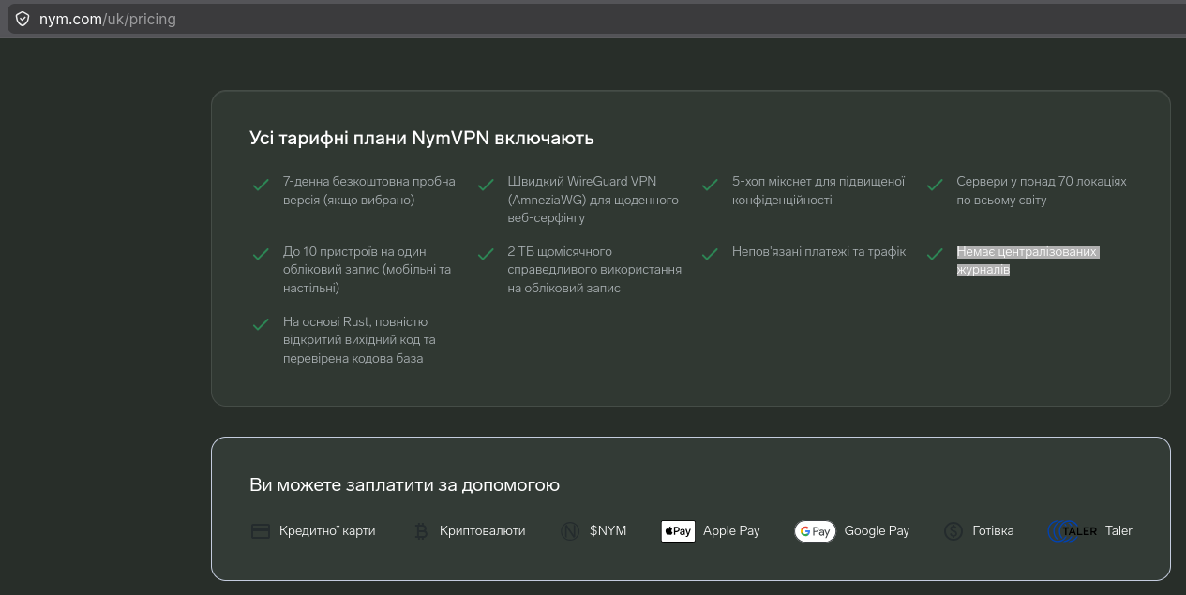Viewport: 1186px width, 595px height.
Task: Click the shield icon in address bar
Action: (x=22, y=19)
